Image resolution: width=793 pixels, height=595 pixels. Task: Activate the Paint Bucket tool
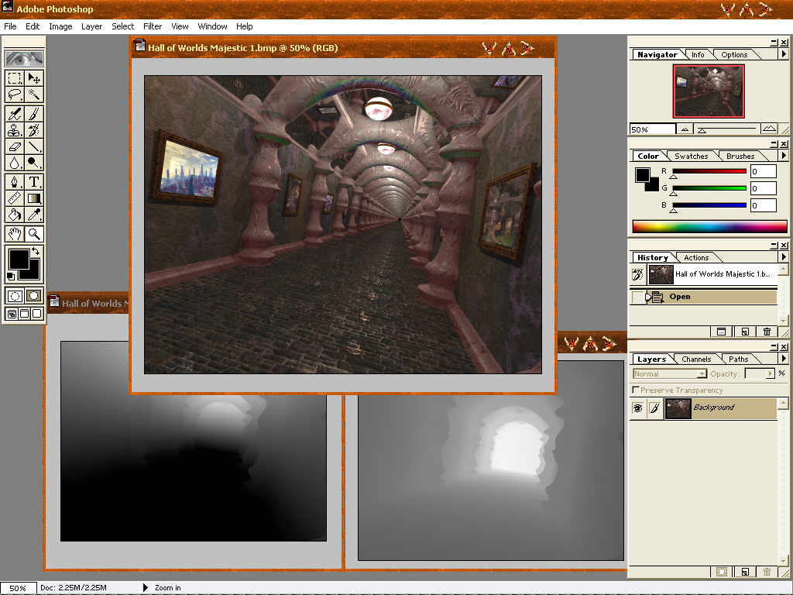(15, 215)
